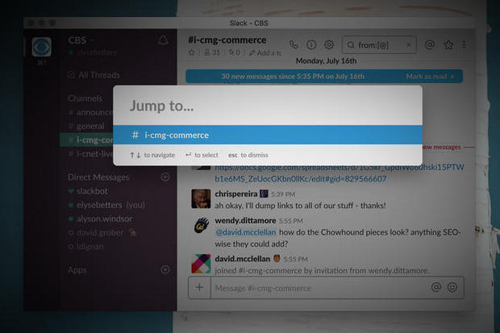
Task: Select i-cmg-commerce result in Jump to
Action: click(x=268, y=135)
